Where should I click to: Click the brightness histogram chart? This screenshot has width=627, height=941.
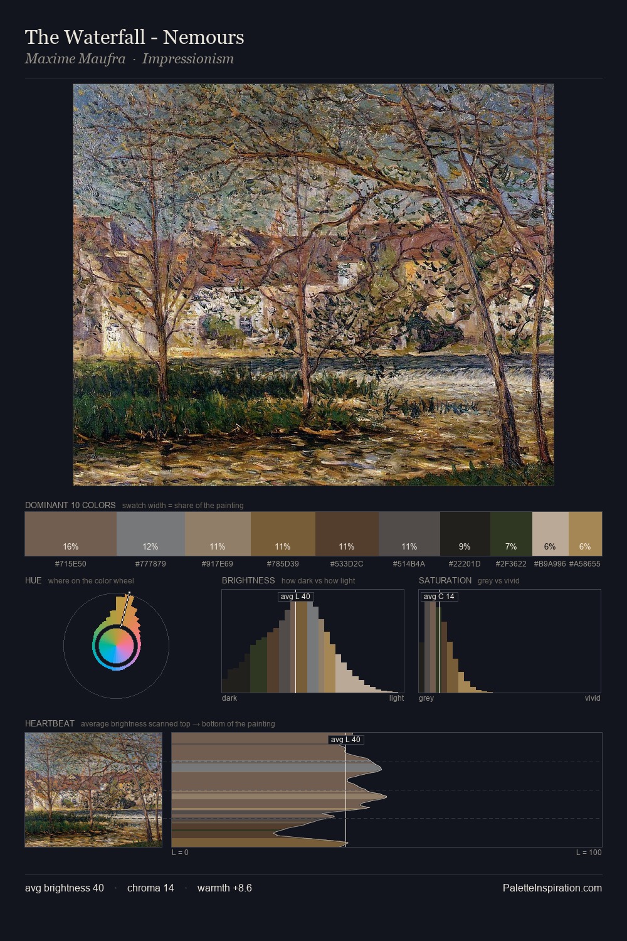point(313,641)
